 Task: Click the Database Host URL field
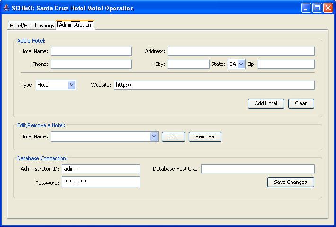pos(258,169)
